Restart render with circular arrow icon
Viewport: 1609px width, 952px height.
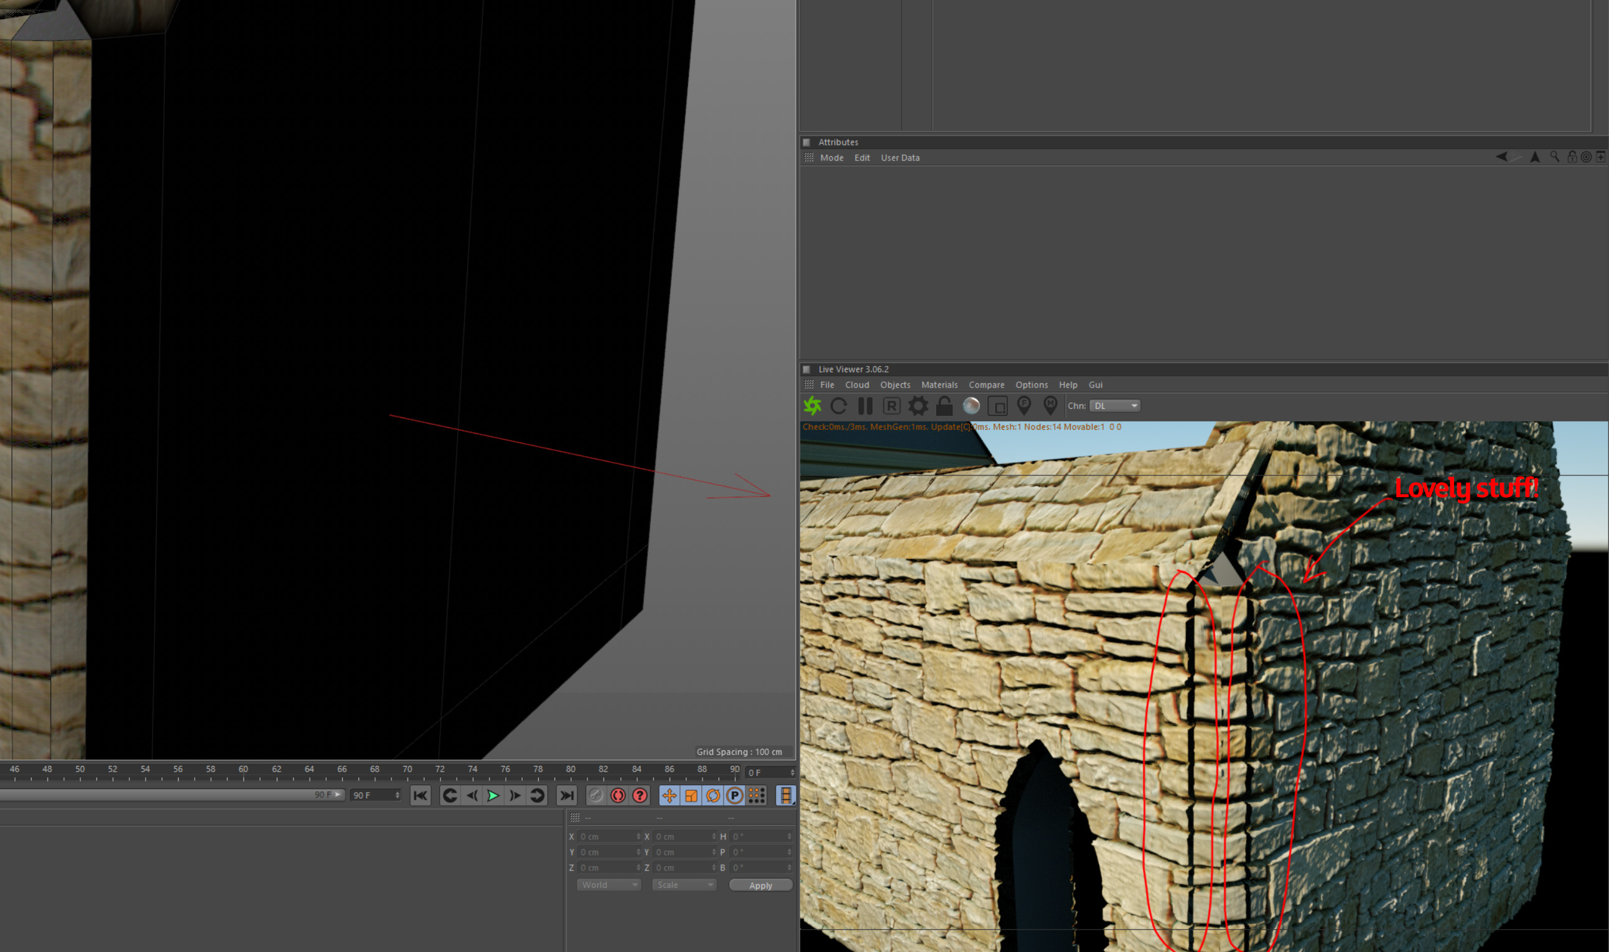coord(839,406)
